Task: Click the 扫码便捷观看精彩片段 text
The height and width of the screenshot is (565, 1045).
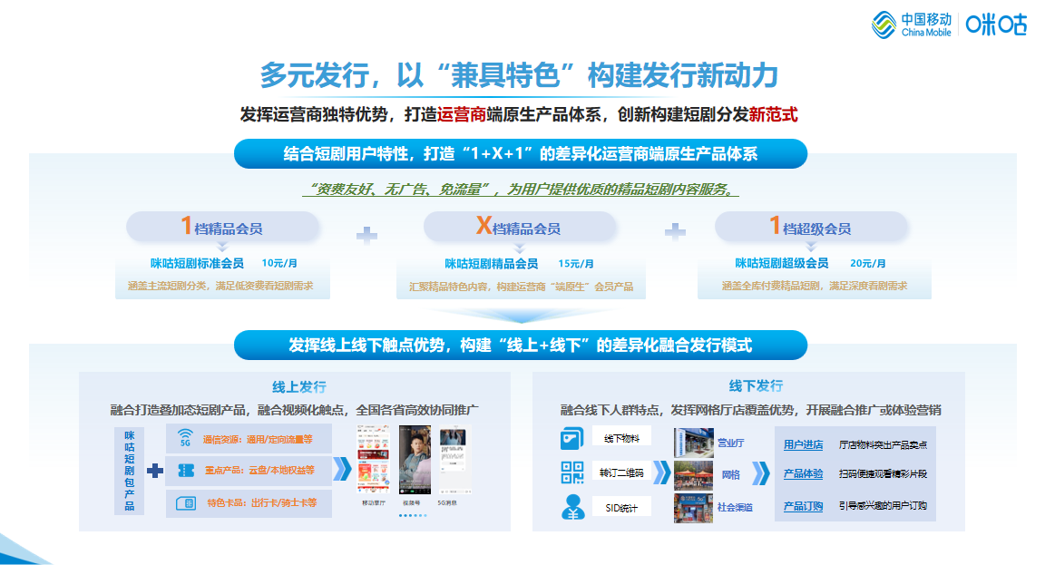Action: [x=883, y=473]
